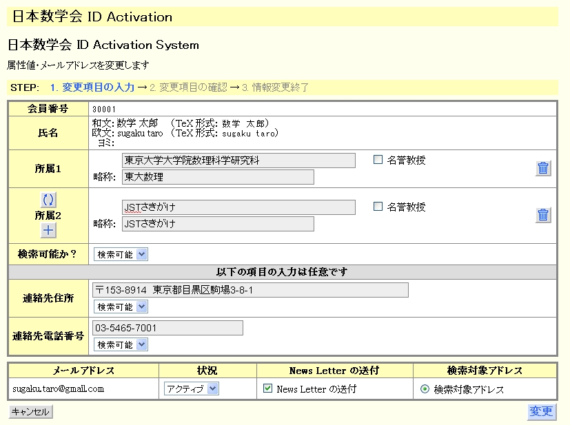Open searchability dropdown under 連絡先住所
Viewport: 570px width, 425px height.
coord(121,307)
